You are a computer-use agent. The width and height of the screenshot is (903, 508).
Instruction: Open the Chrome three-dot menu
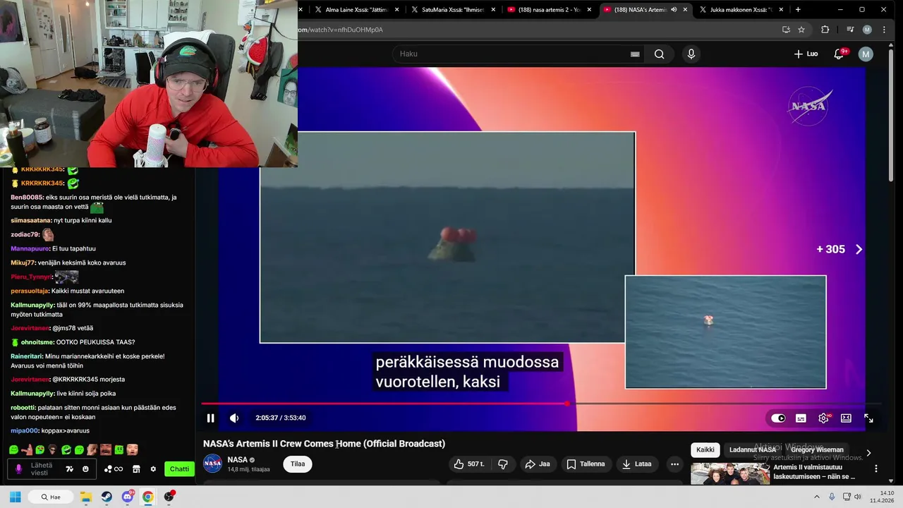tap(885, 30)
